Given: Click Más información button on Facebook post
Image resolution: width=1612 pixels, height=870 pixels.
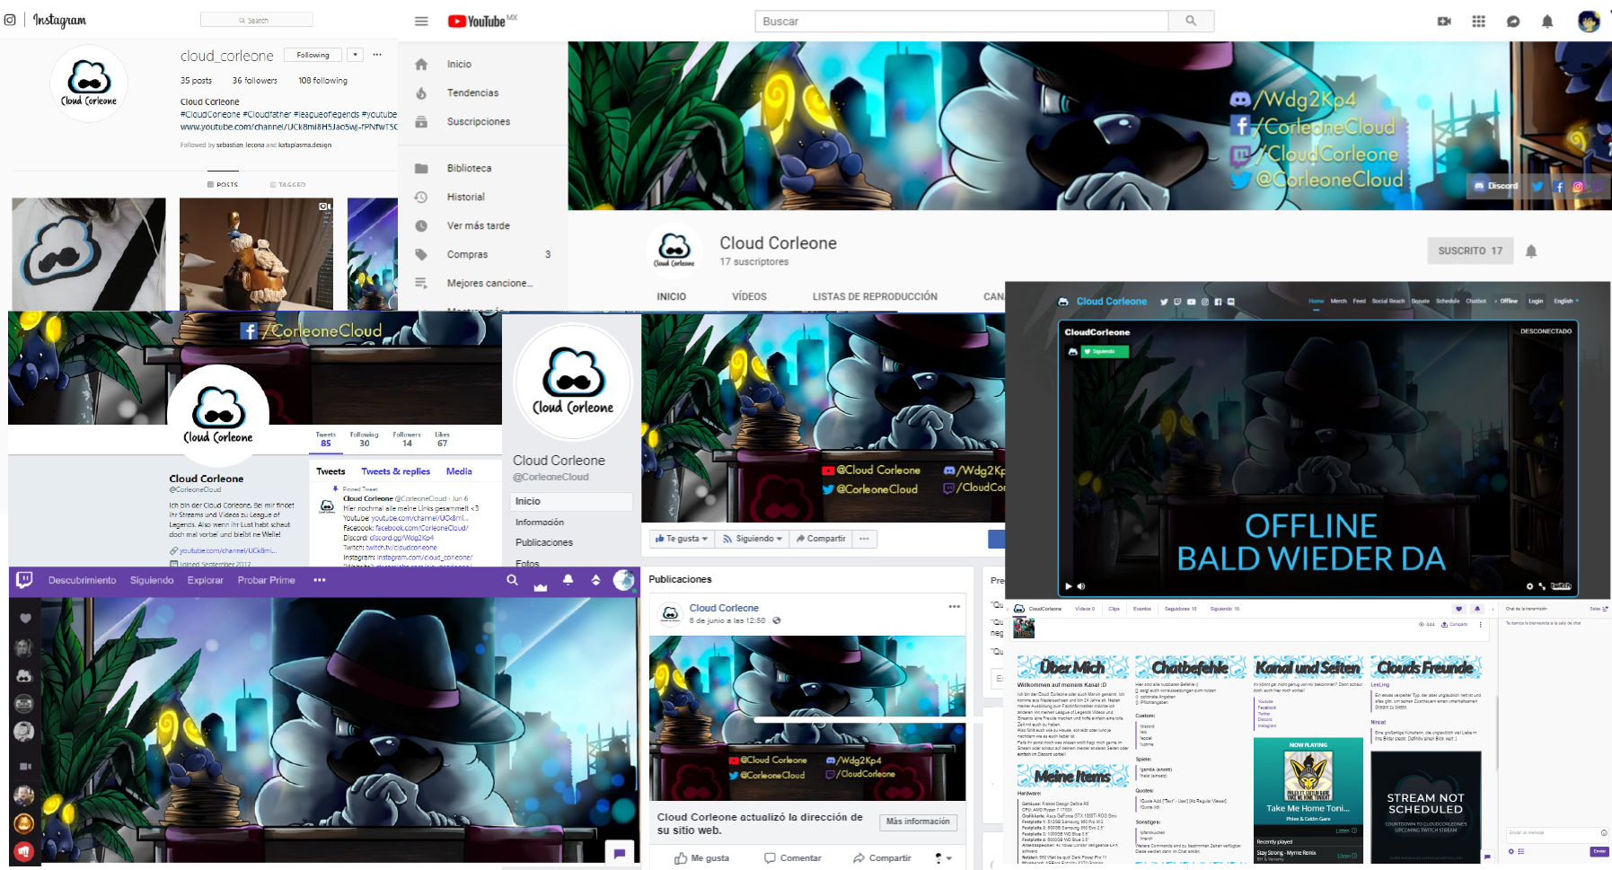Looking at the screenshot, I should tap(918, 822).
